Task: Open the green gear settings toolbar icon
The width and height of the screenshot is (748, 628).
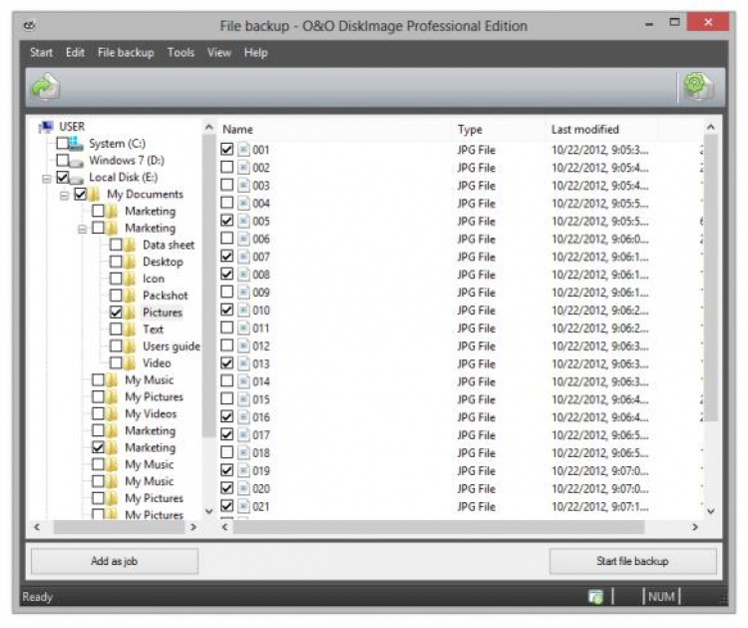Action: pyautogui.click(x=699, y=87)
